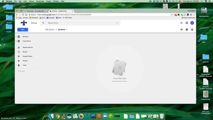
Task: Launch Siri from the Dock
Action: [x=69, y=116]
